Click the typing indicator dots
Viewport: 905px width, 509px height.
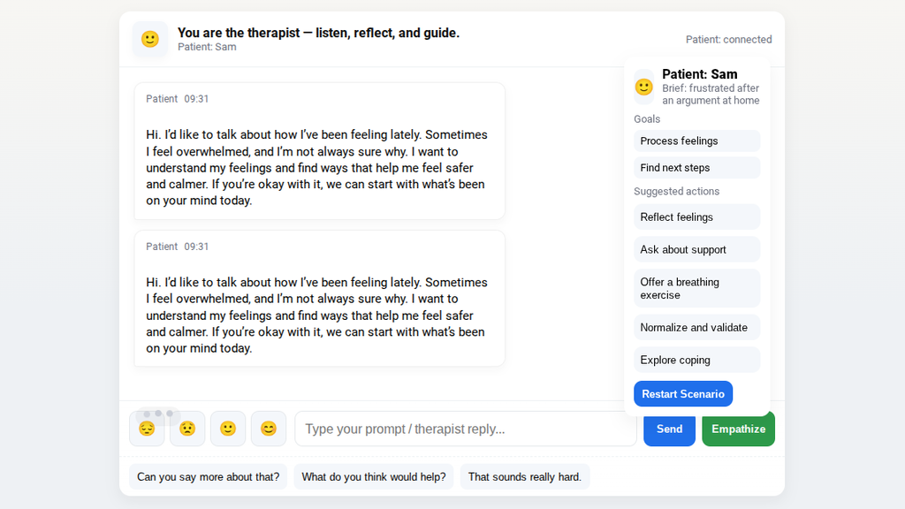[158, 414]
